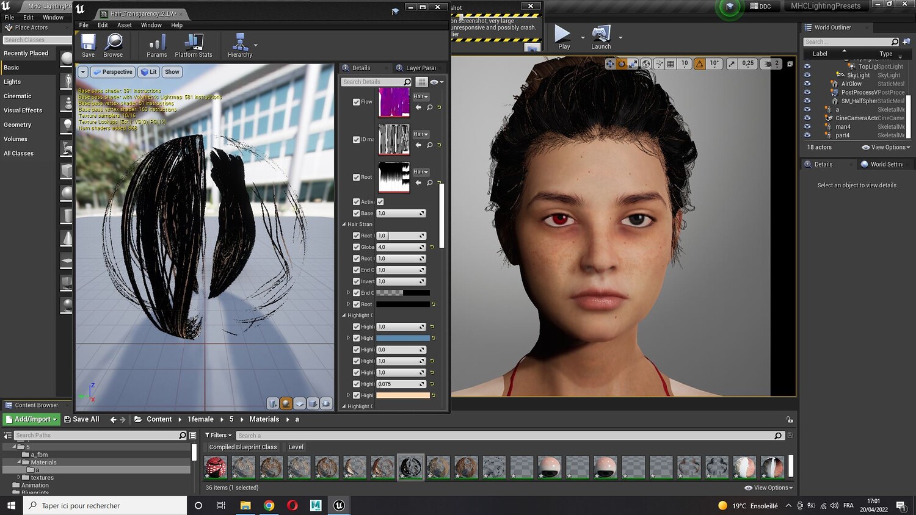
Task: Collapse the Highlight section above the Highli 1,0 row
Action: click(344, 315)
